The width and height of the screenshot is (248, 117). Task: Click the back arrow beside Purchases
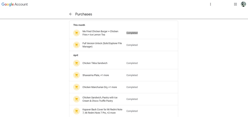[71, 14]
